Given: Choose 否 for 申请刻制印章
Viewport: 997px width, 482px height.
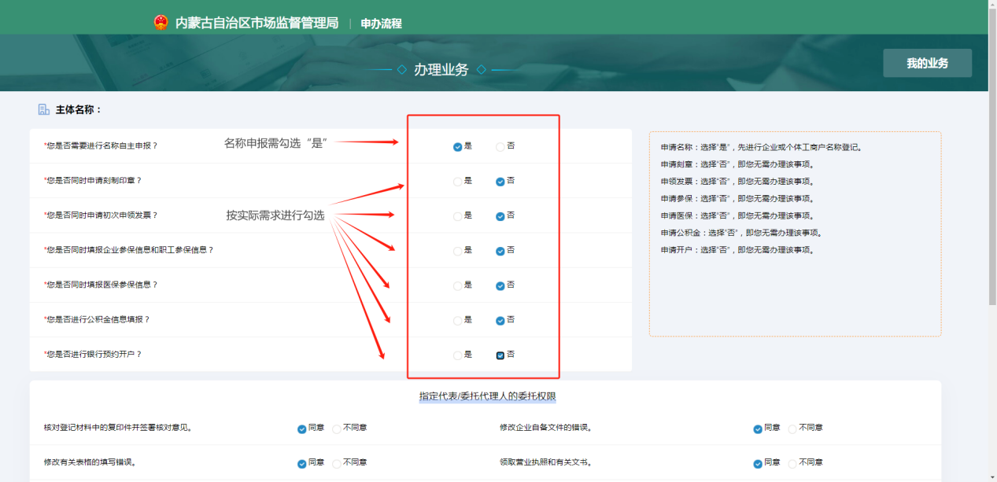Looking at the screenshot, I should pos(500,182).
